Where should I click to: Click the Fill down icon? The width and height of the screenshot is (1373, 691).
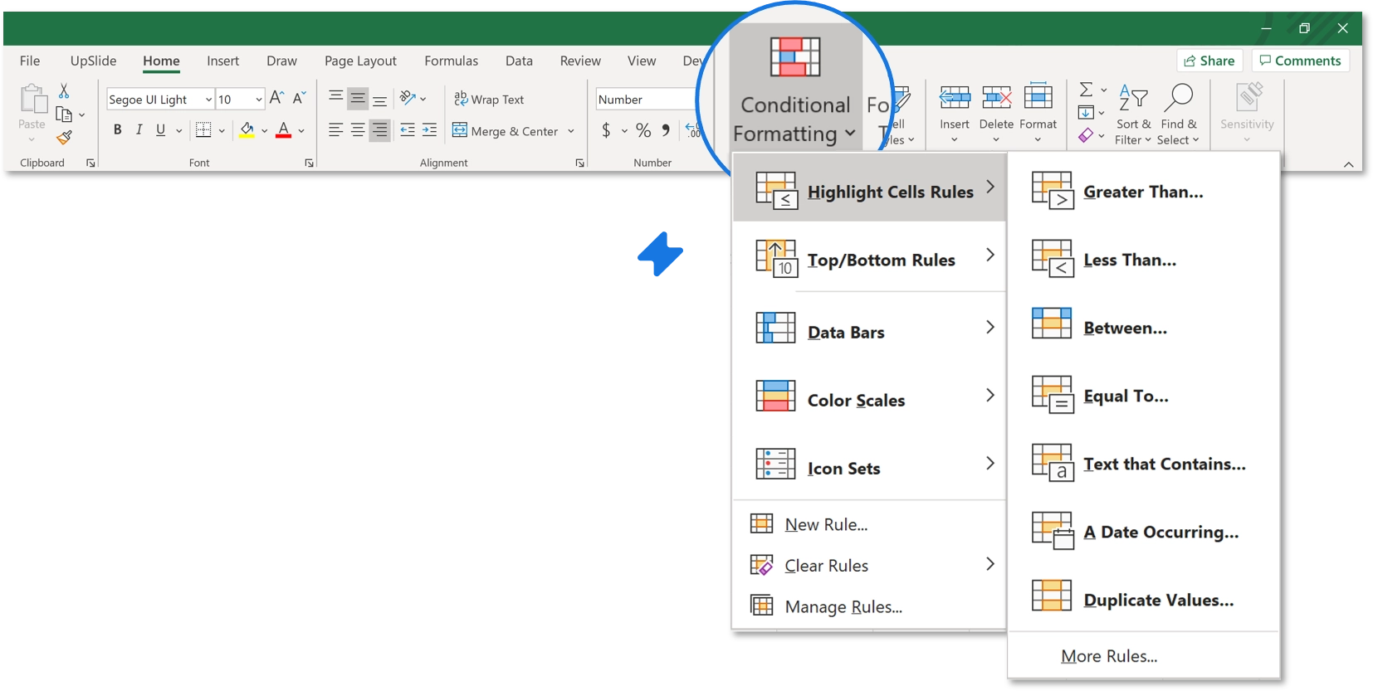[x=1086, y=113]
